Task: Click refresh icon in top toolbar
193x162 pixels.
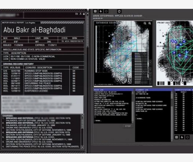Action: tap(119, 11)
